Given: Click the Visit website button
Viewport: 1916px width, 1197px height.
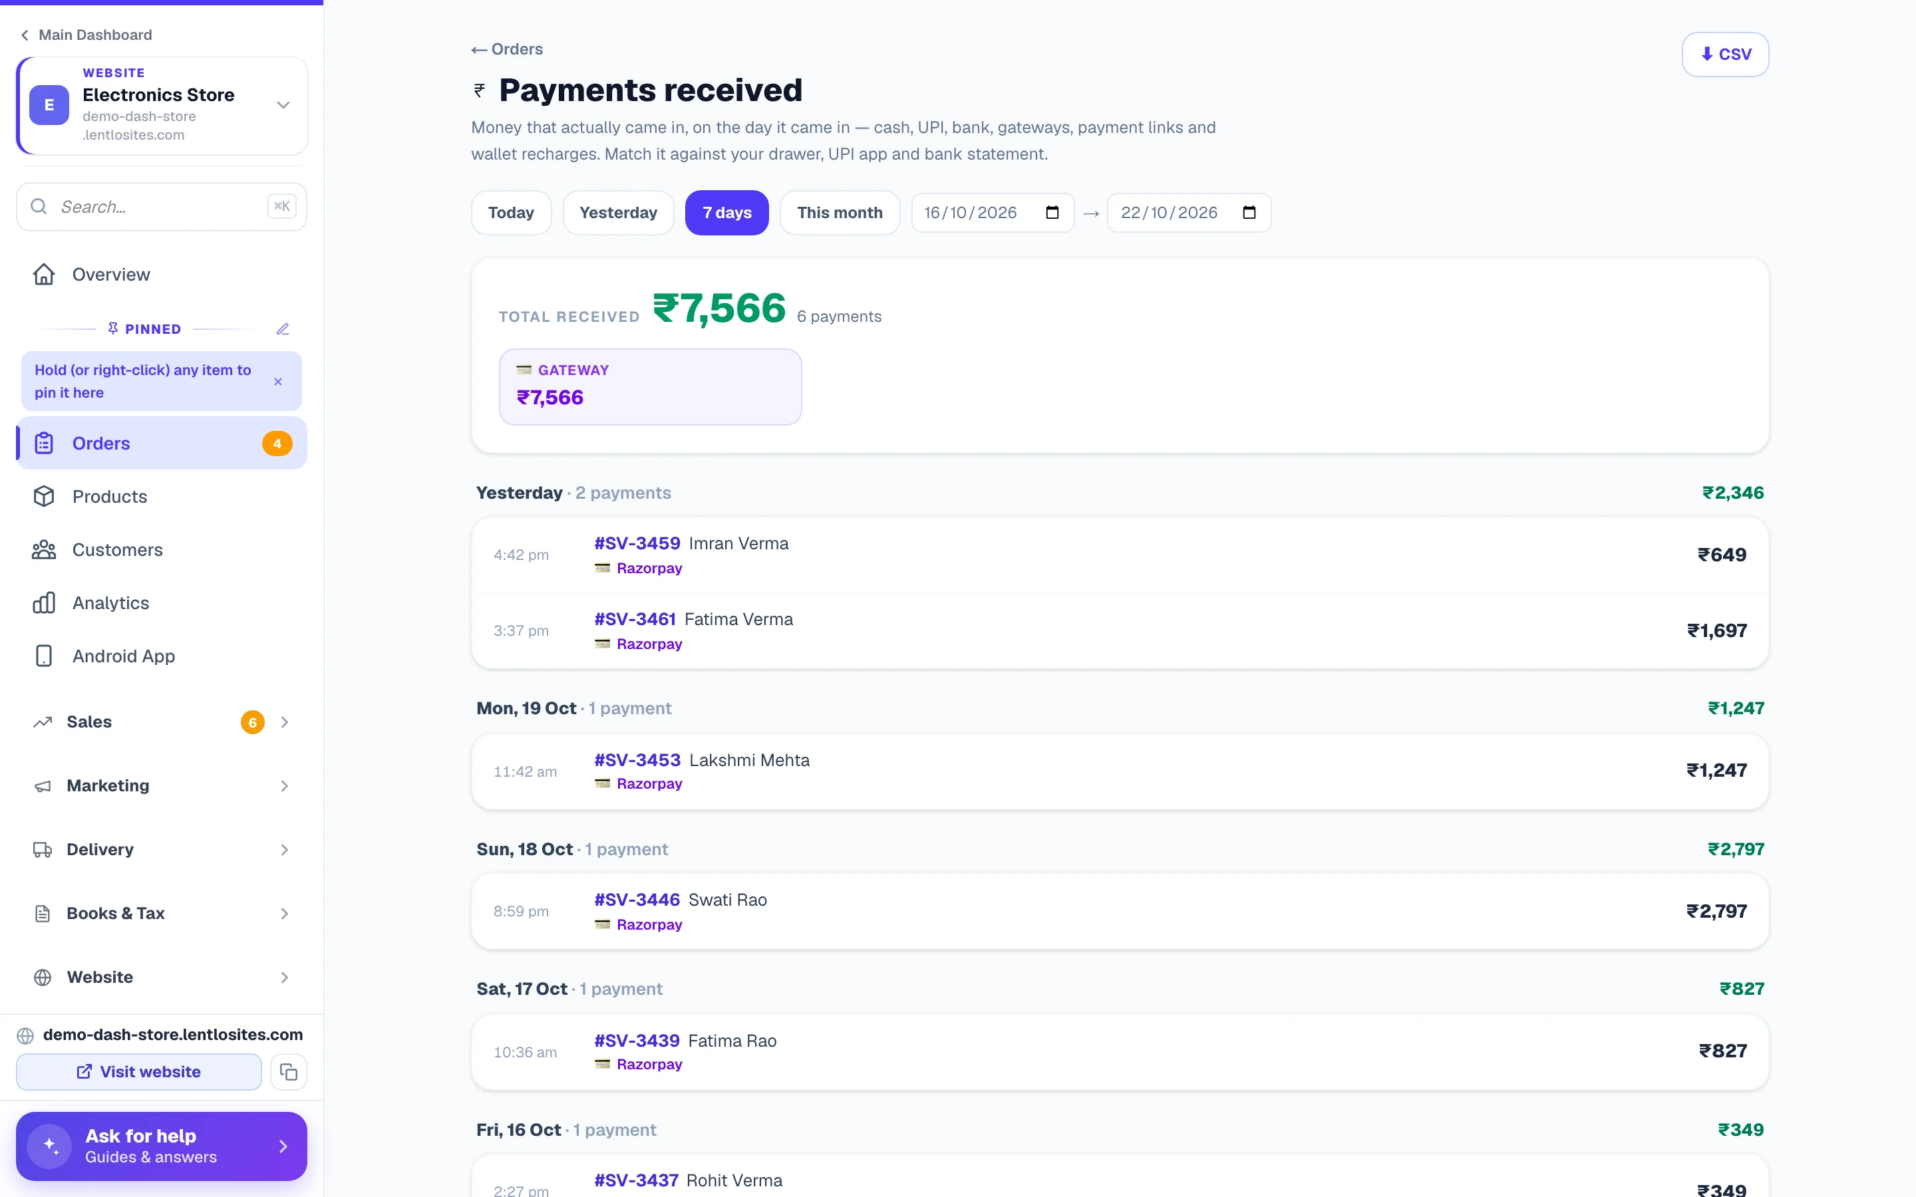Looking at the screenshot, I should 138,1072.
